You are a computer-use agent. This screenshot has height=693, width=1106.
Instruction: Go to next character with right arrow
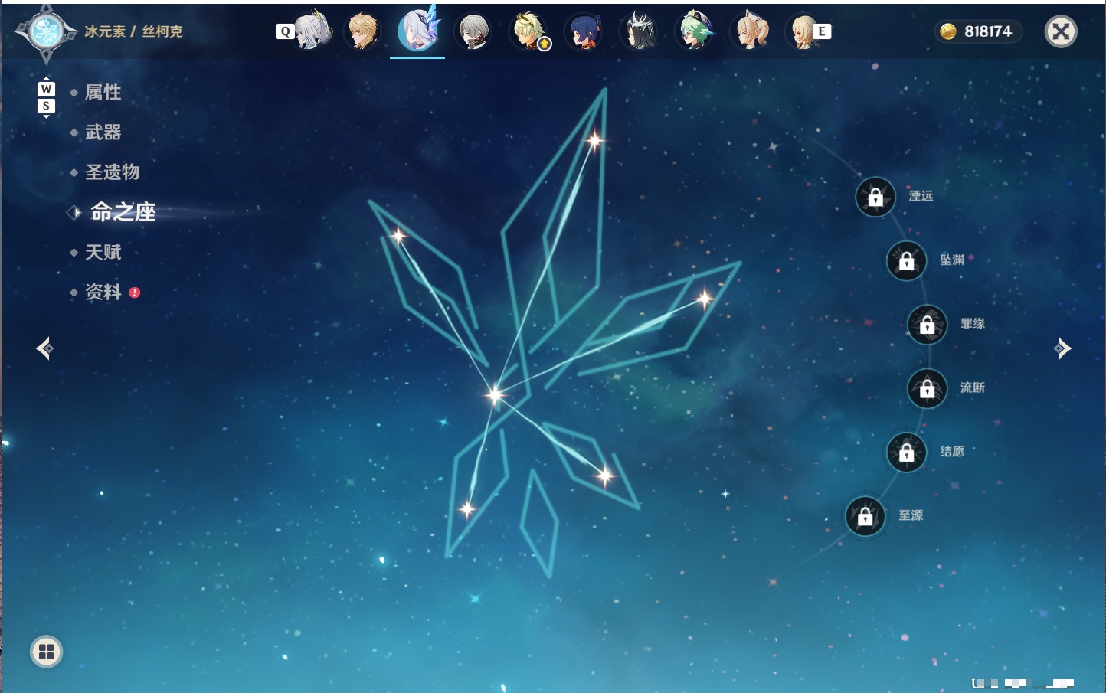(x=1062, y=348)
